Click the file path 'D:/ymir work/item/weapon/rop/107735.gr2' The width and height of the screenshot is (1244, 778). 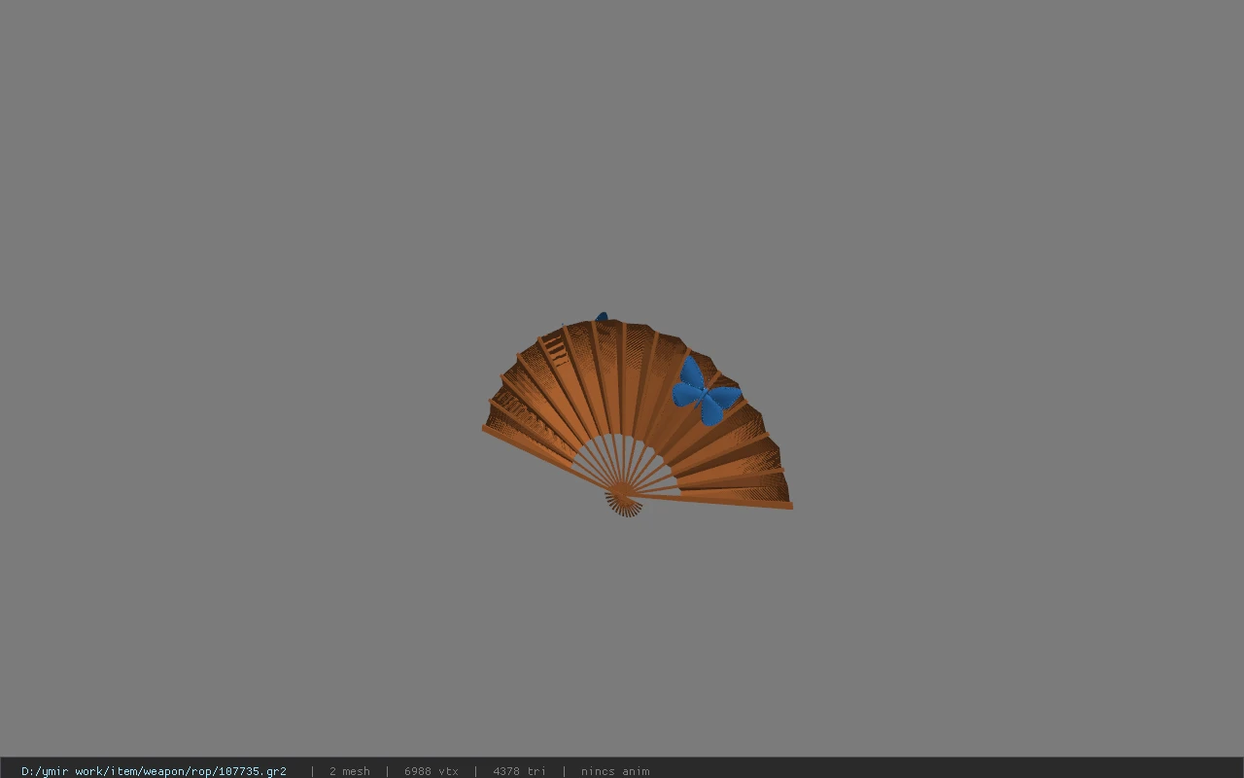click(x=154, y=771)
